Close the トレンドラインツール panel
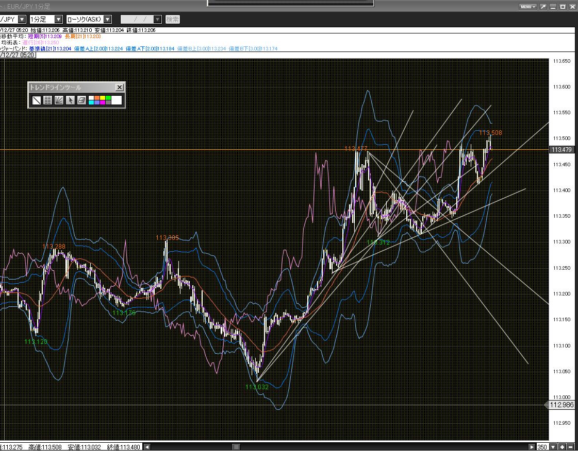 pyautogui.click(x=119, y=88)
